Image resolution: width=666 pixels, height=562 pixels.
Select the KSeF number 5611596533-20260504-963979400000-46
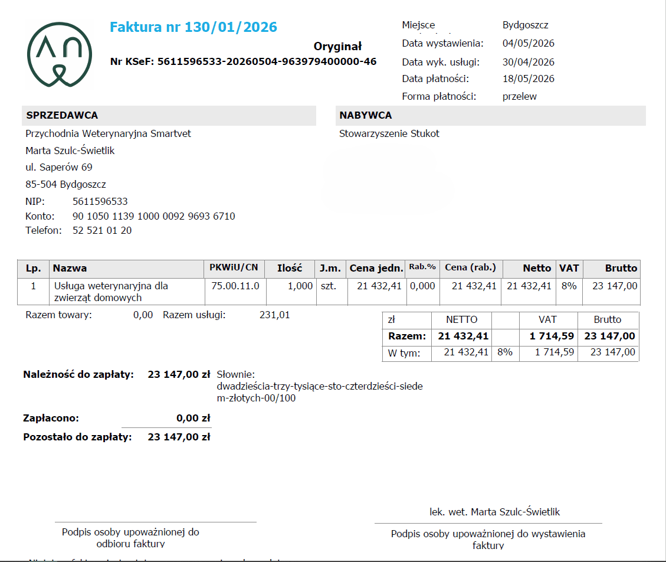click(267, 61)
